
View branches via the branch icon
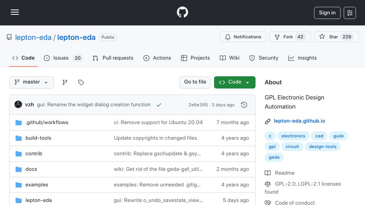pyautogui.click(x=65, y=82)
